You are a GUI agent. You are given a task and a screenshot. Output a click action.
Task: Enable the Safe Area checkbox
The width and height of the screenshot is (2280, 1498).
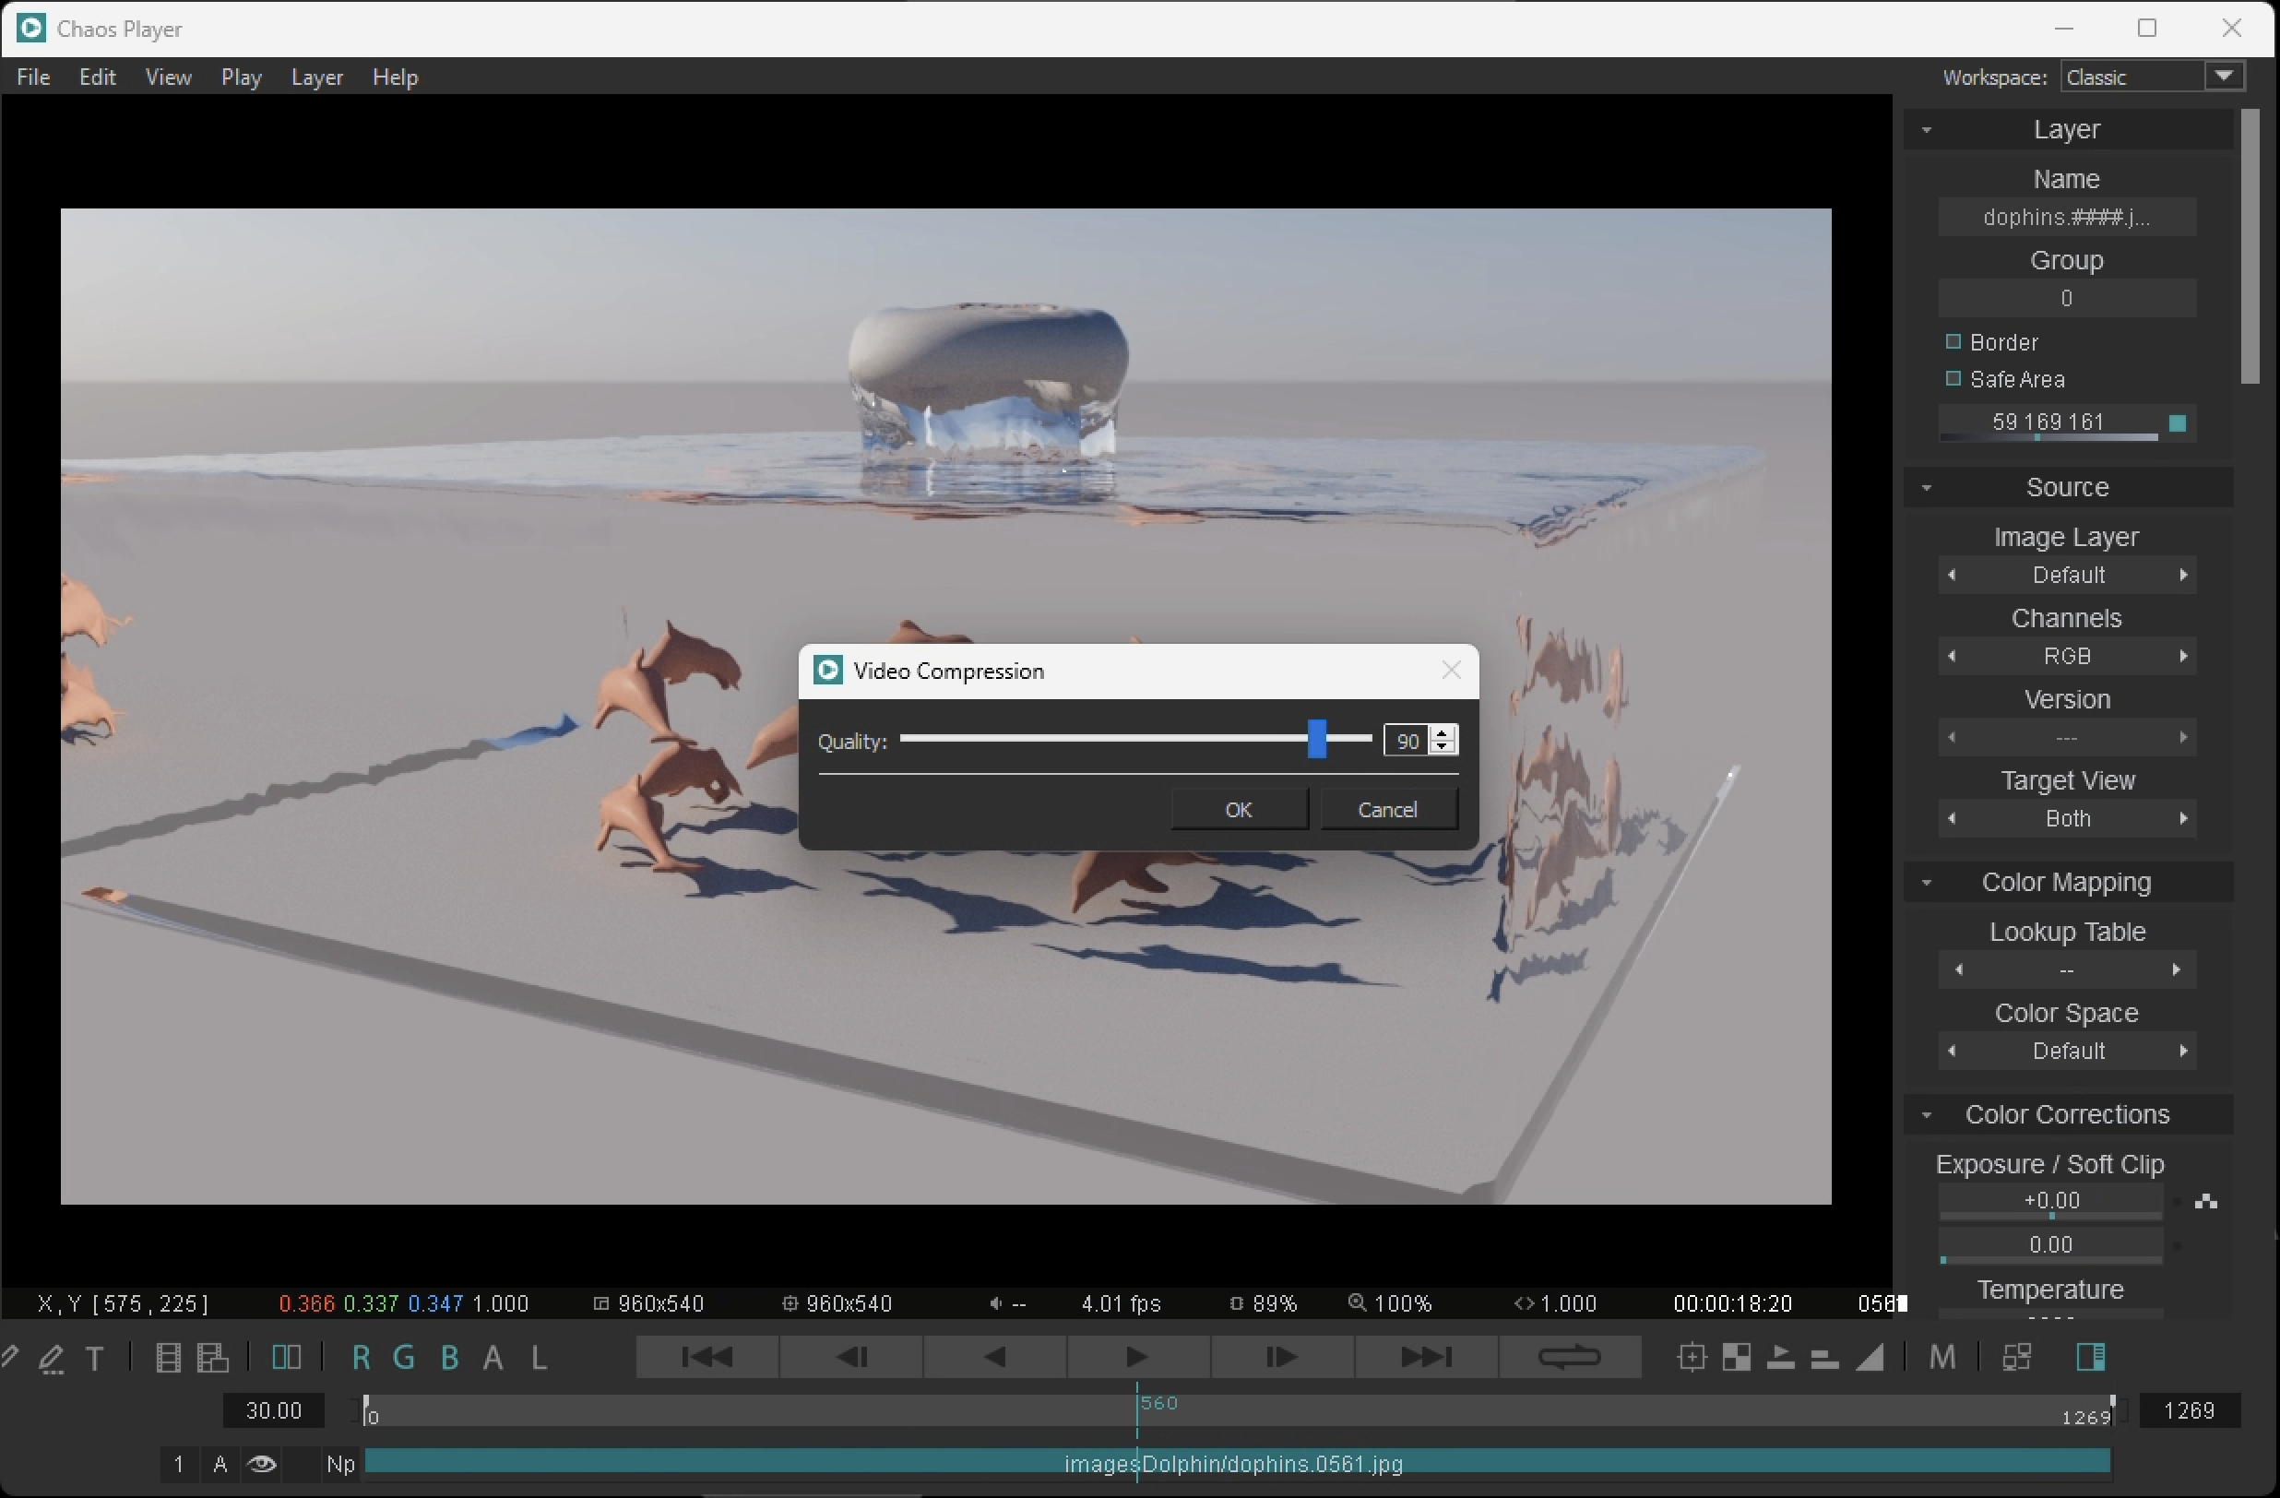[1953, 379]
